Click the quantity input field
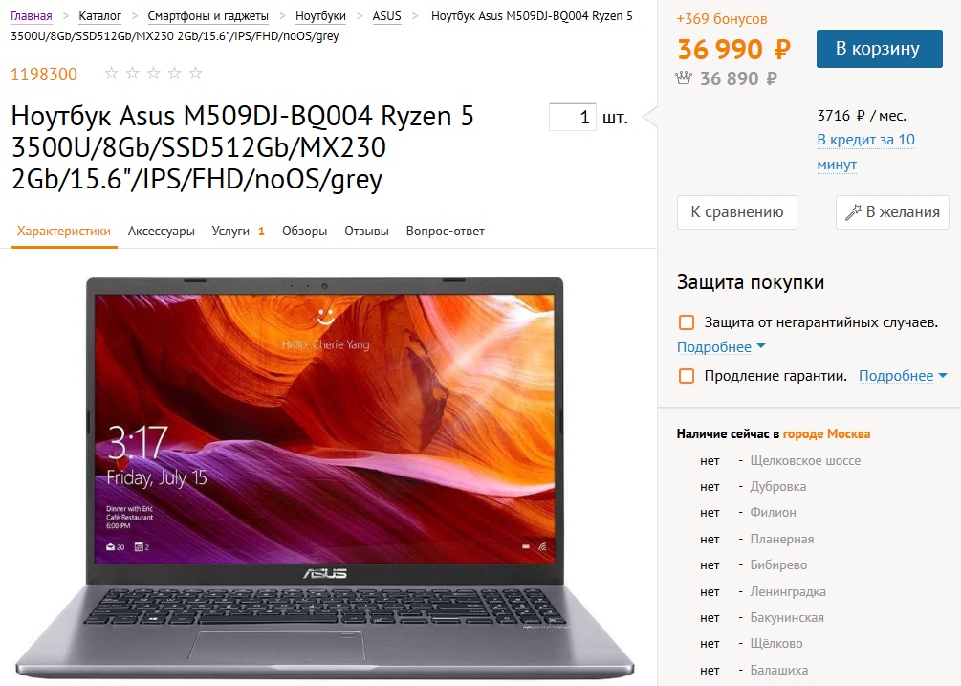 click(573, 117)
